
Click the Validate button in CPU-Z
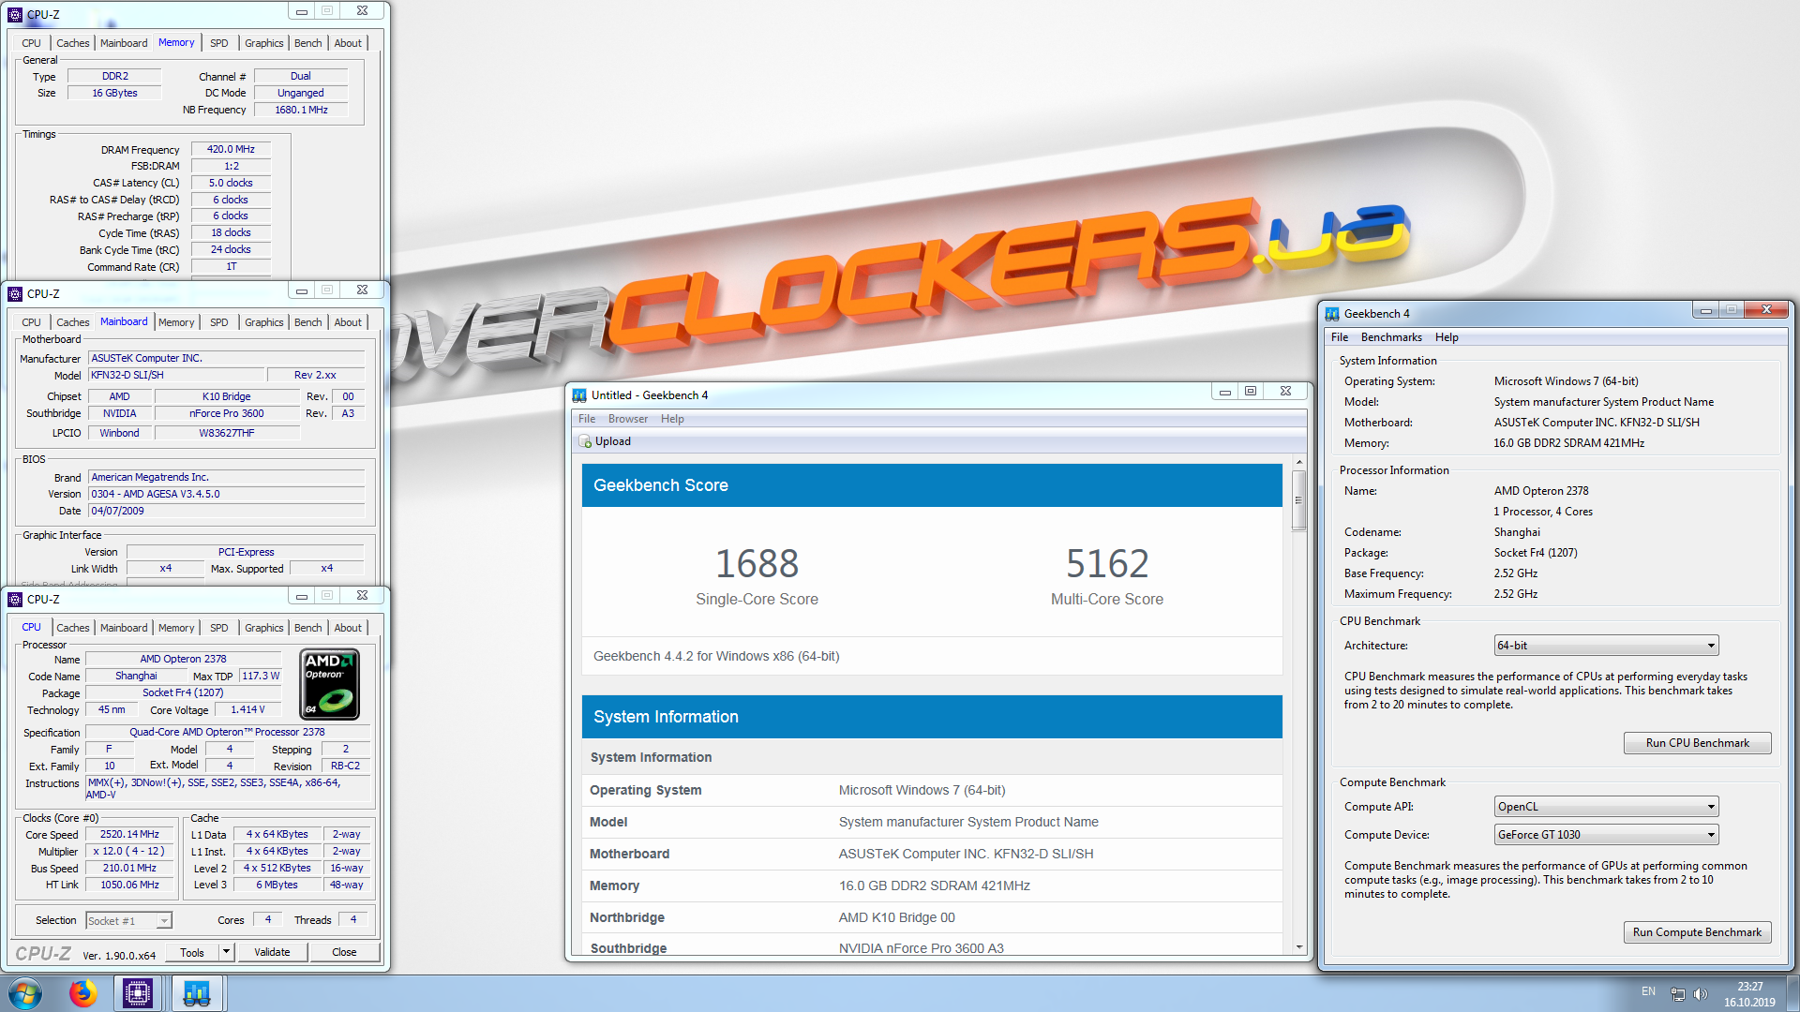272,952
